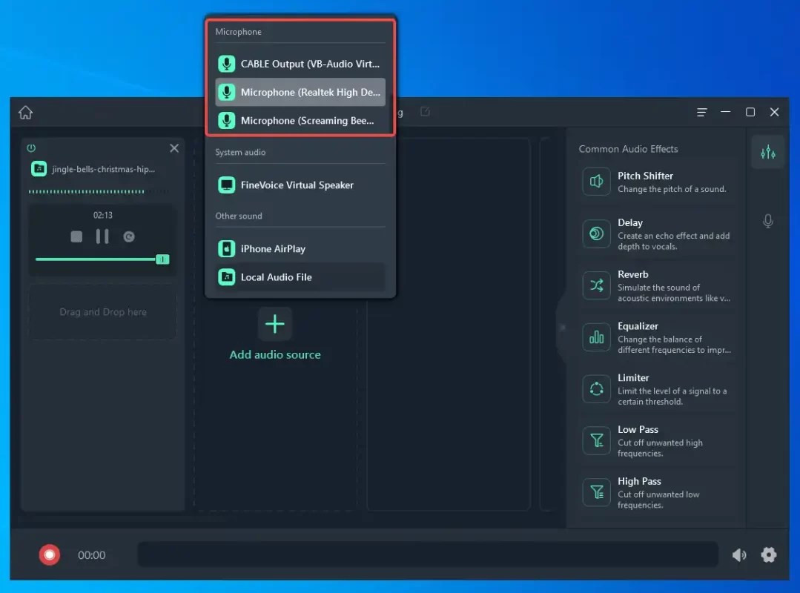Viewport: 800px width, 593px height.
Task: Stop playback of jingle-bells track
Action: coord(76,236)
